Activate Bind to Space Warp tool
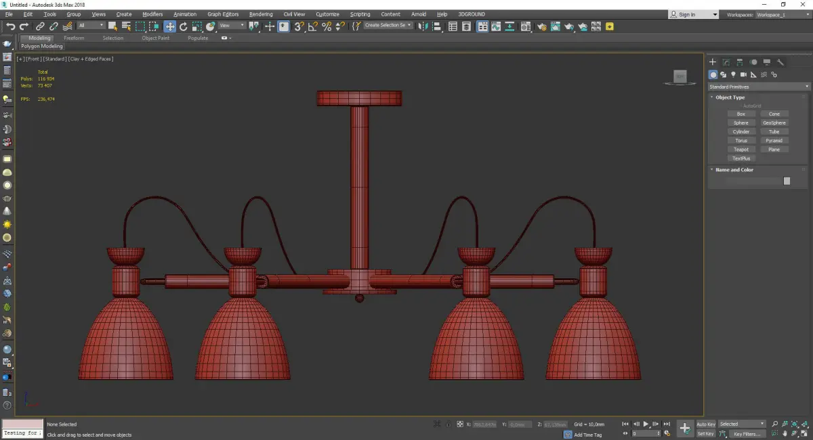The height and width of the screenshot is (440, 813). pos(67,26)
